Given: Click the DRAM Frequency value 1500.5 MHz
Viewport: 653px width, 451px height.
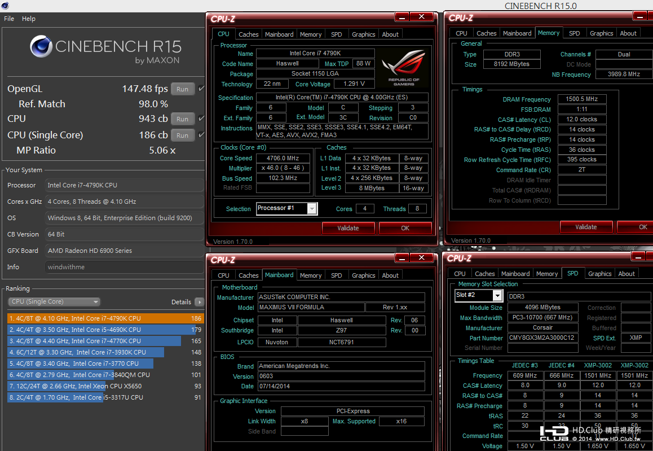Looking at the screenshot, I should pos(581,99).
